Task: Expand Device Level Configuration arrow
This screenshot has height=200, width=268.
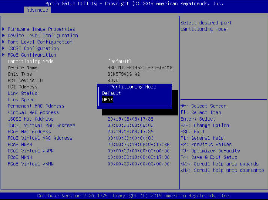Action: click(3, 36)
